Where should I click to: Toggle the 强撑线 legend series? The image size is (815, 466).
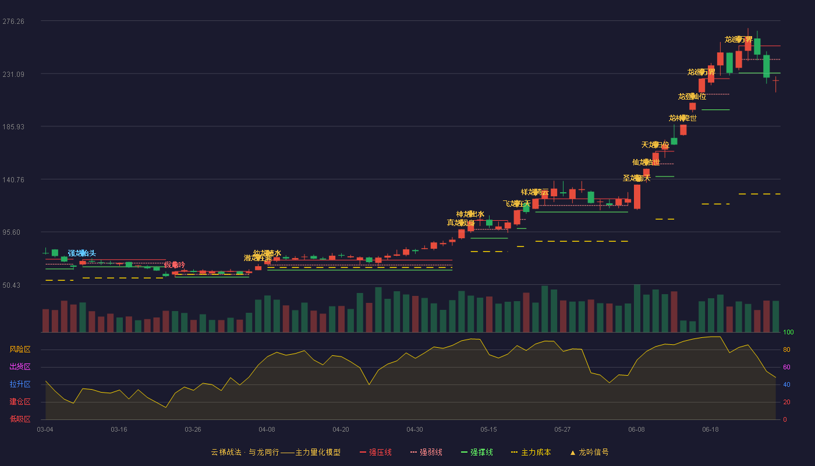click(477, 452)
